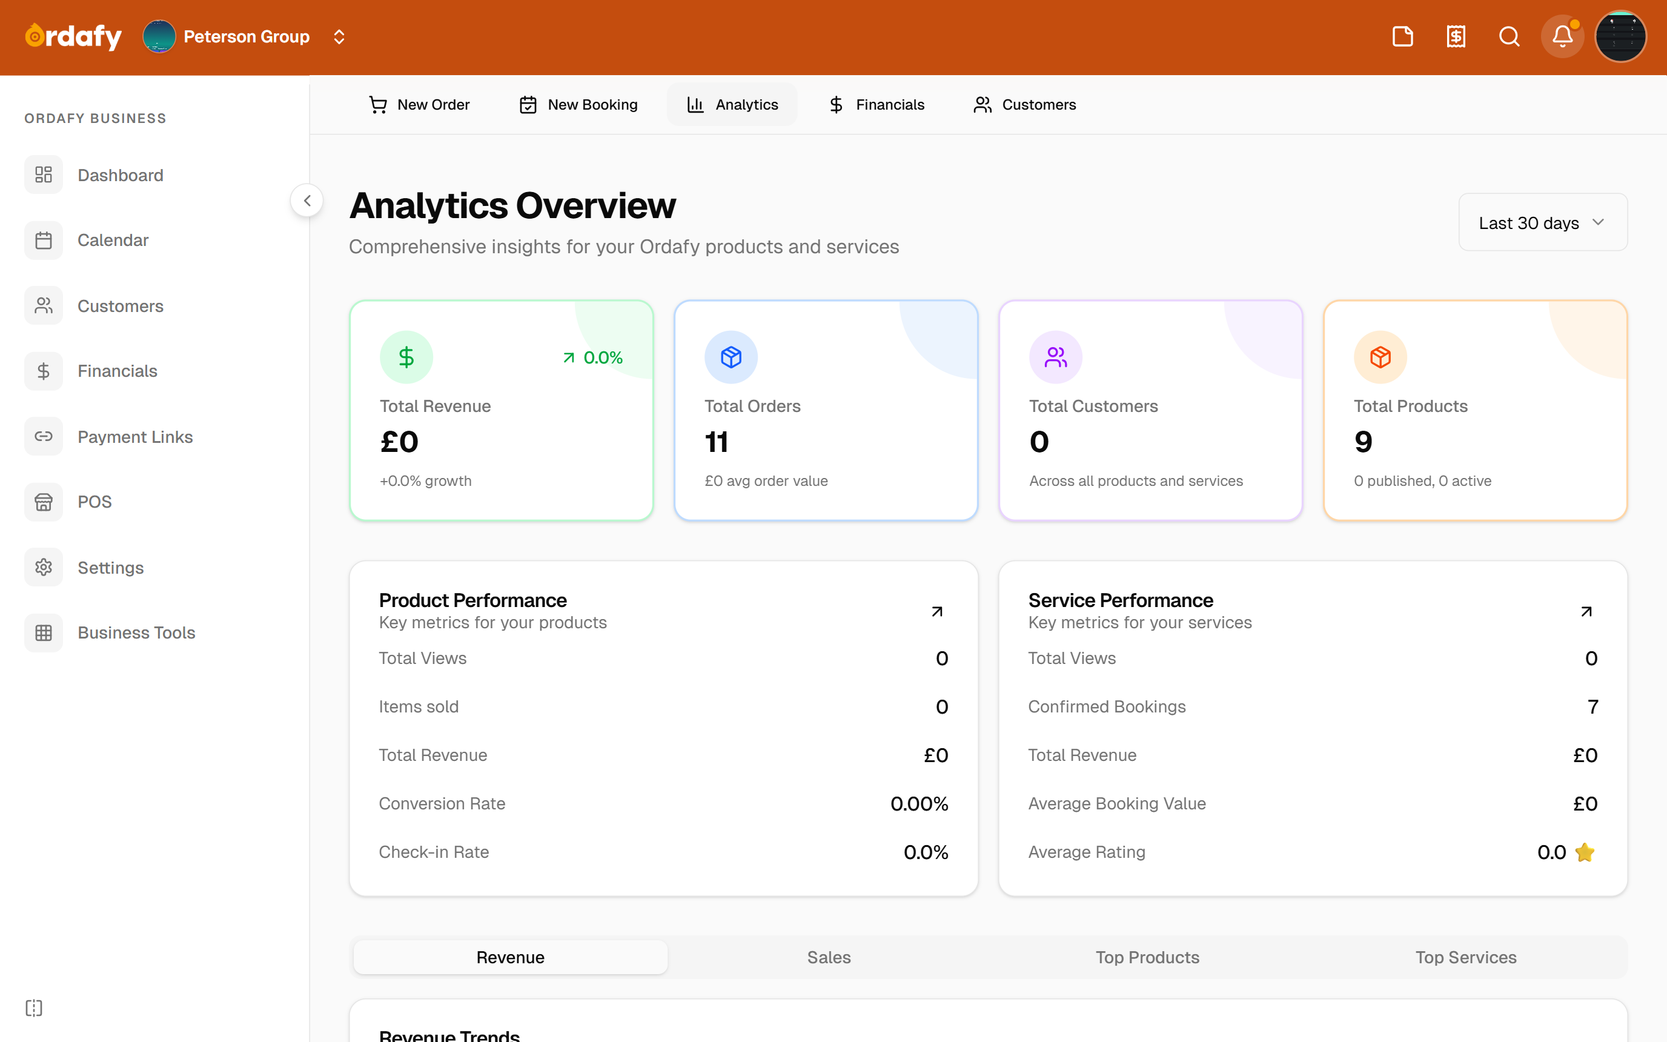Click the Product Performance heading
The height and width of the screenshot is (1042, 1667).
[472, 600]
